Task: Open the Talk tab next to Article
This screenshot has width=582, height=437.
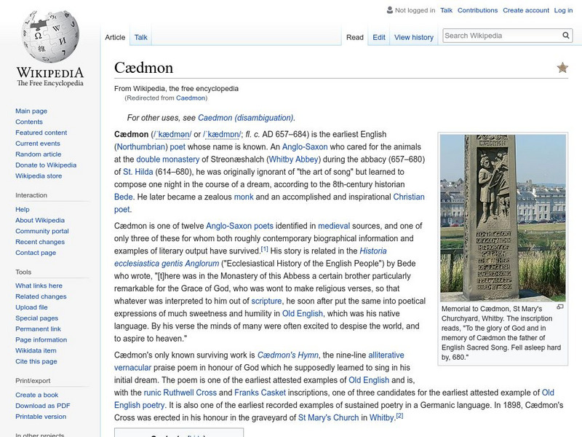Action: point(140,37)
